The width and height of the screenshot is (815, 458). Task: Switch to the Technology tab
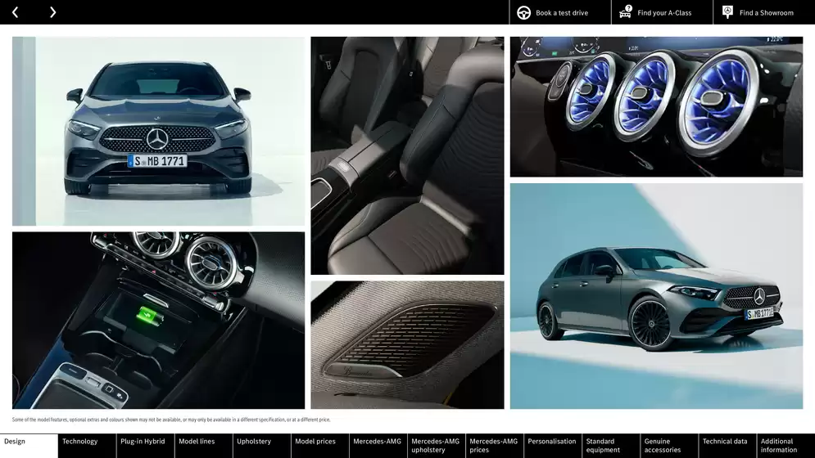88,446
